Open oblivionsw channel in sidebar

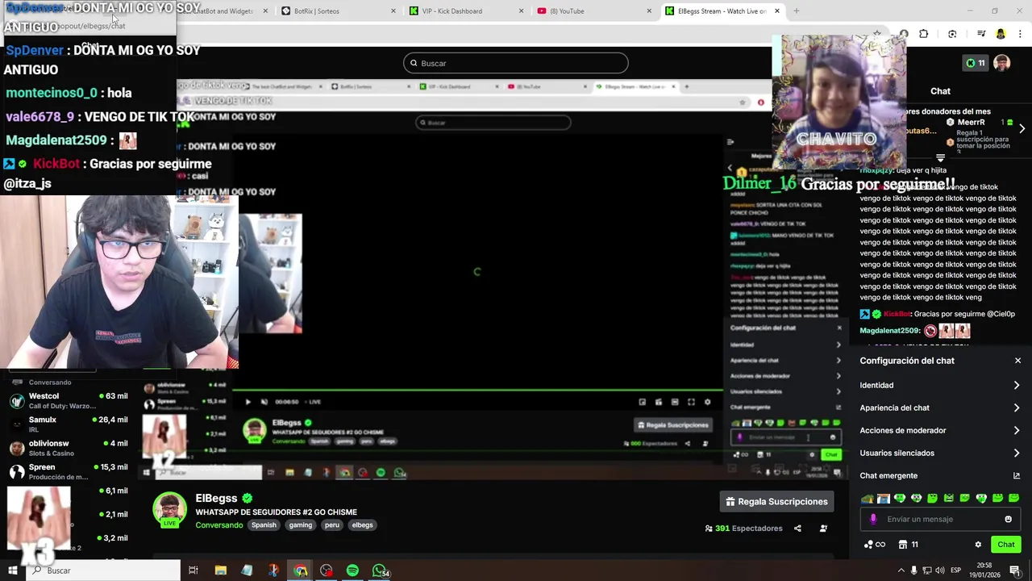[x=68, y=448]
